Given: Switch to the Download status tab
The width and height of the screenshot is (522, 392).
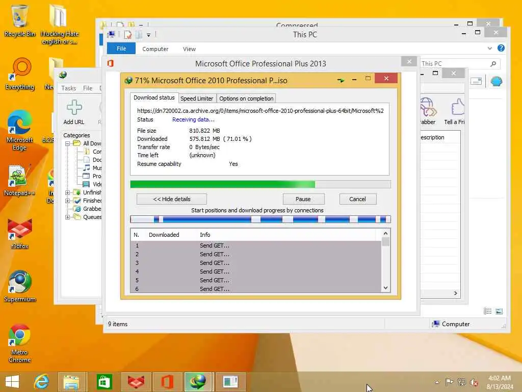Looking at the screenshot, I should pos(154,97).
